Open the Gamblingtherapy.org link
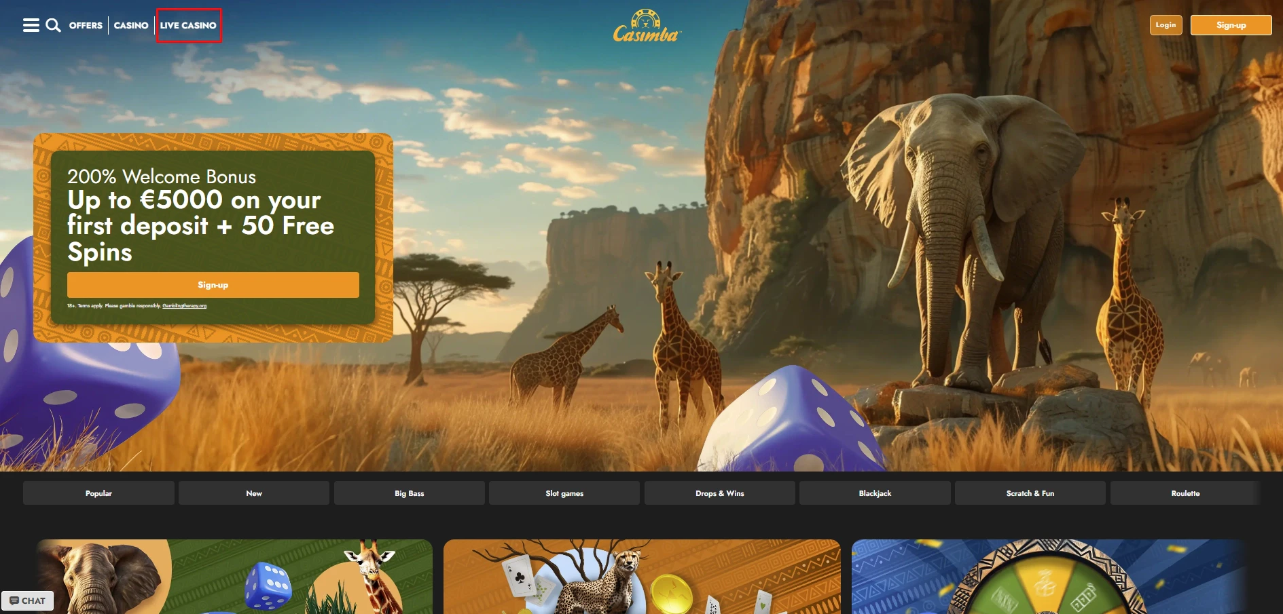1283x614 pixels. coord(184,306)
